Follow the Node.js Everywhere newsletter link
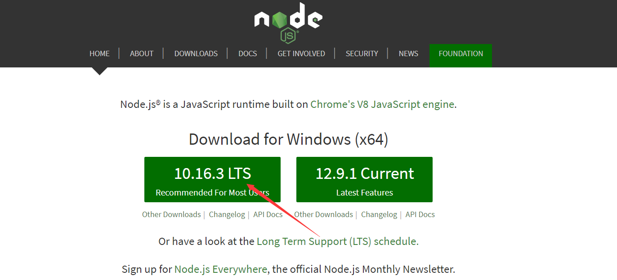Image resolution: width=617 pixels, height=280 pixels. [221, 269]
